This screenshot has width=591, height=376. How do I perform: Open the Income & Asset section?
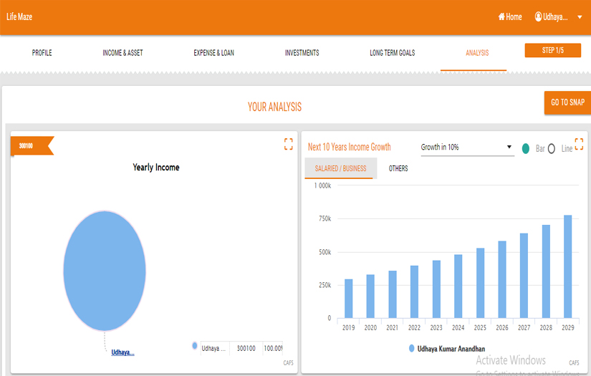click(x=122, y=53)
